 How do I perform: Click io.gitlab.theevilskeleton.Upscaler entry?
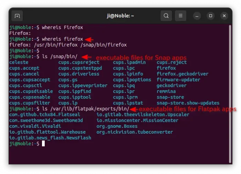(143, 115)
